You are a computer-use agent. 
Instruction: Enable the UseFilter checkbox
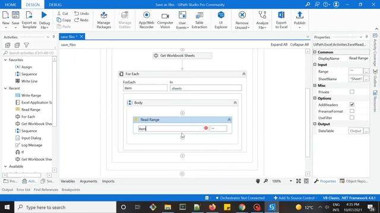[x=352, y=118]
